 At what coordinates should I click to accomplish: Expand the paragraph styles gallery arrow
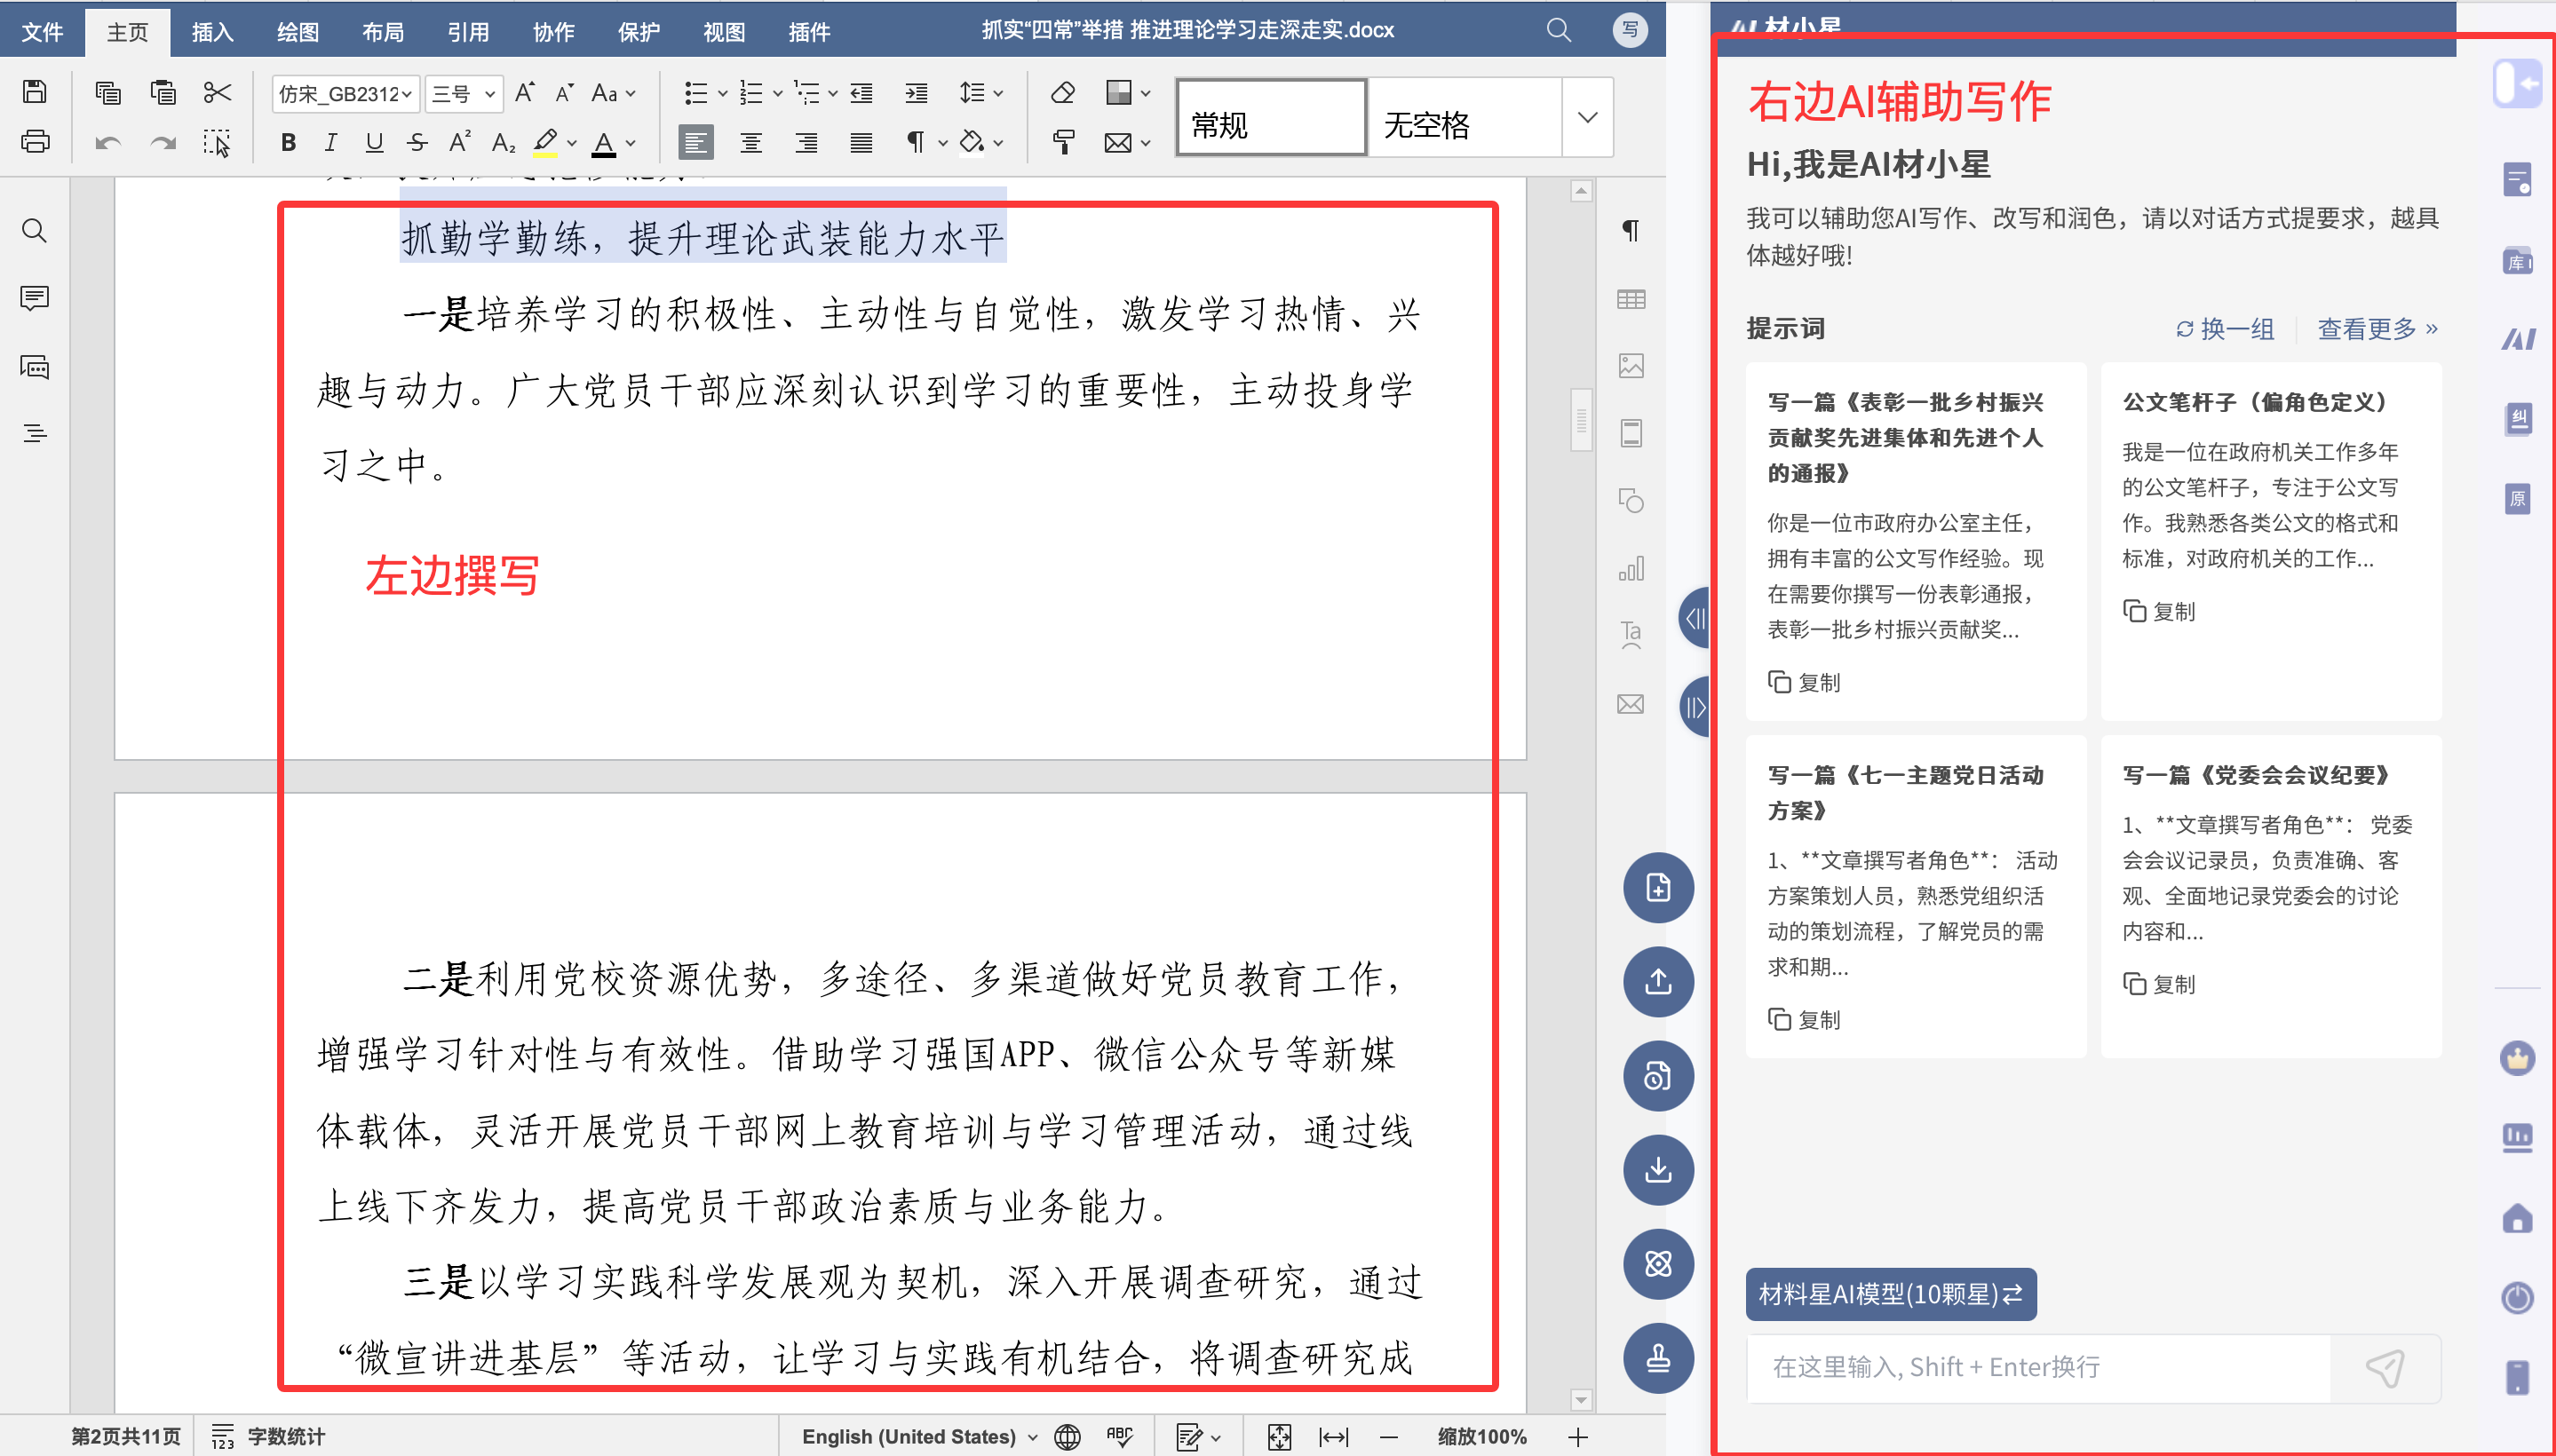(1587, 117)
